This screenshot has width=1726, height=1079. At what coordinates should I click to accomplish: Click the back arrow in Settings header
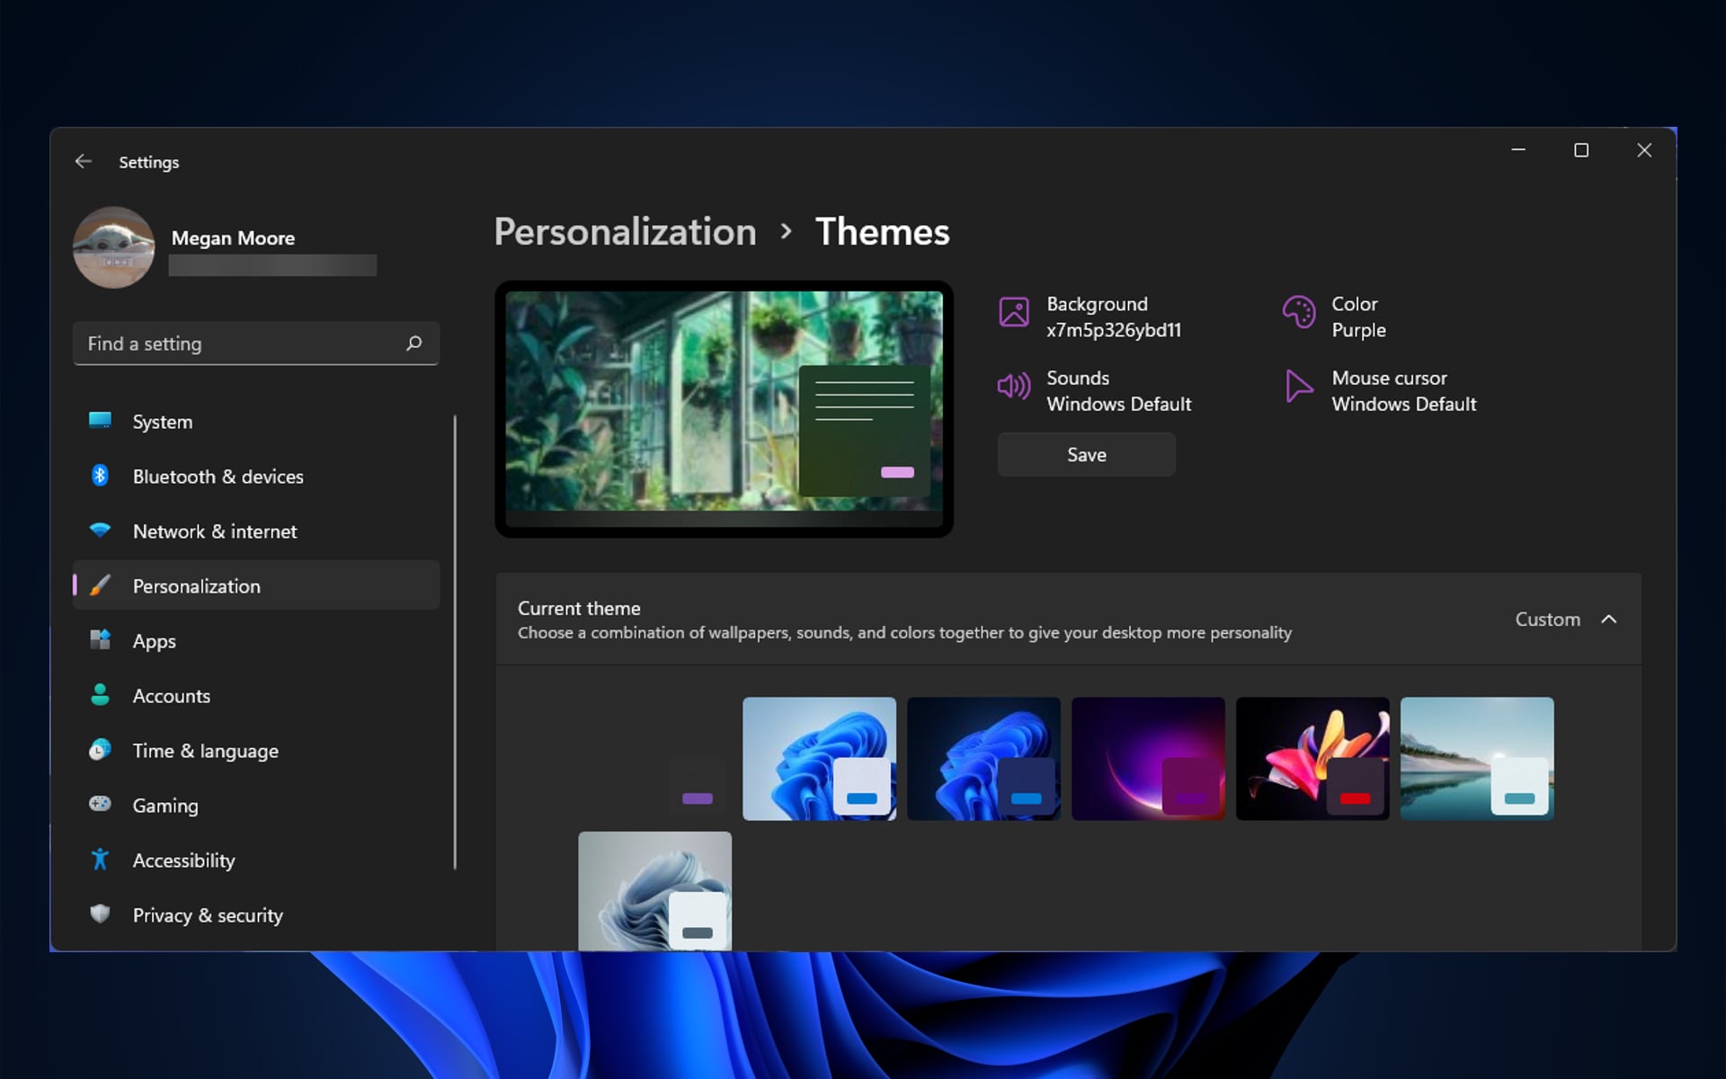point(84,162)
